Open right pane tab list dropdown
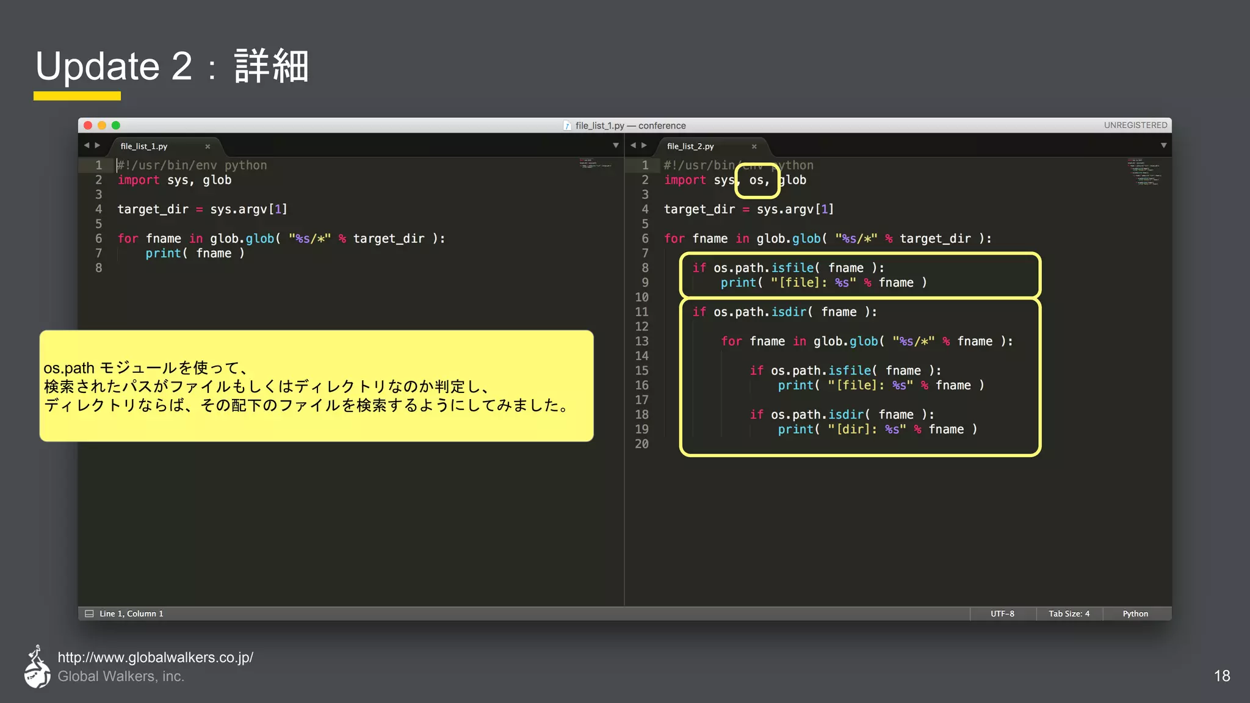 click(1163, 145)
